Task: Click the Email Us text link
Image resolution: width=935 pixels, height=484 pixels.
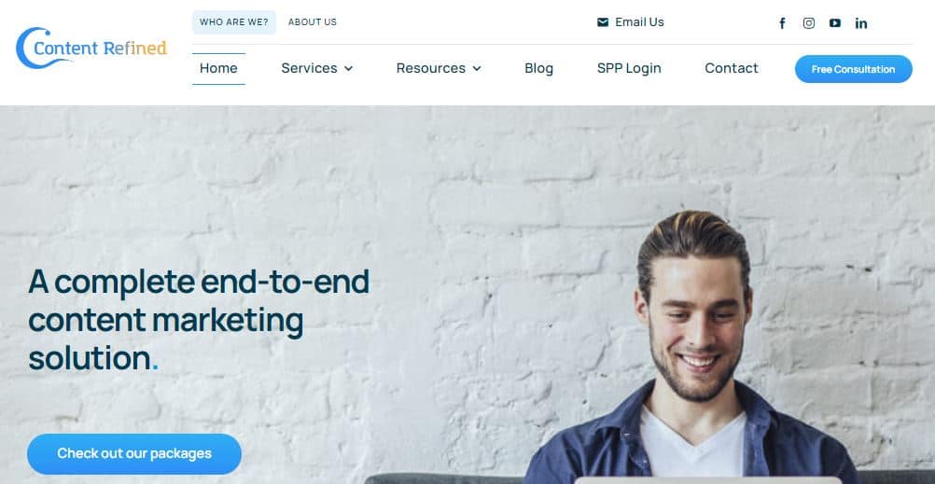Action: [x=639, y=22]
